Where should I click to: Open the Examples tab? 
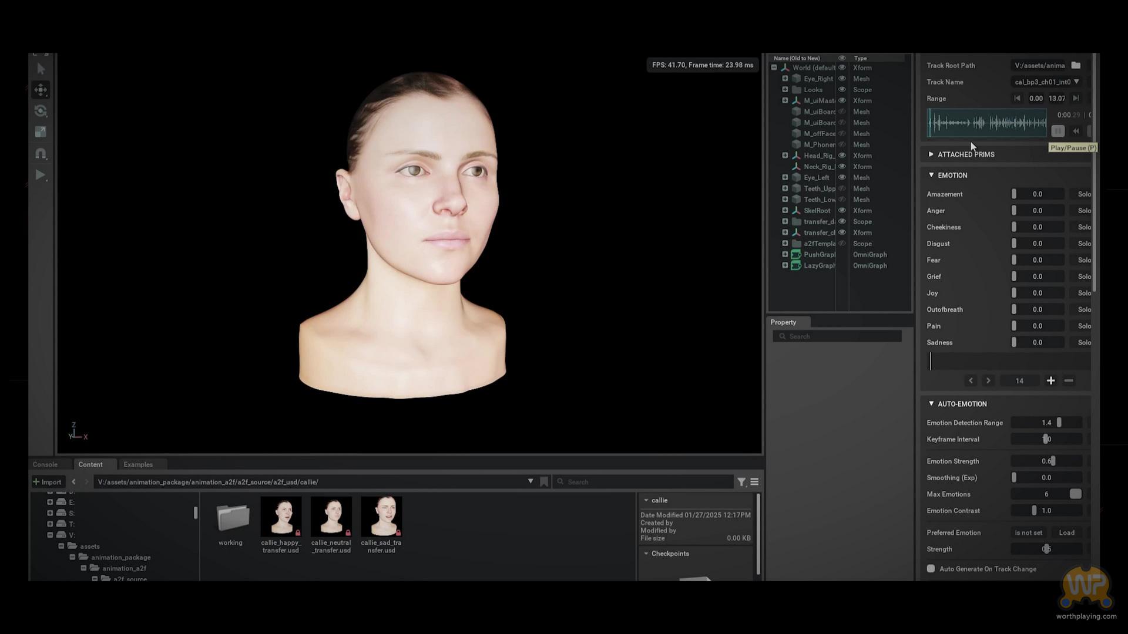[138, 464]
